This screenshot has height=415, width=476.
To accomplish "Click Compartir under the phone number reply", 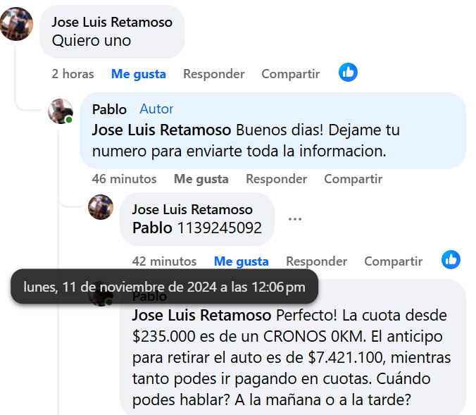I will (394, 261).
